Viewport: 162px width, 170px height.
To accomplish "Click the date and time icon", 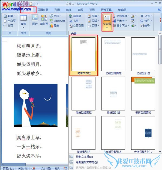I will 133,21.
